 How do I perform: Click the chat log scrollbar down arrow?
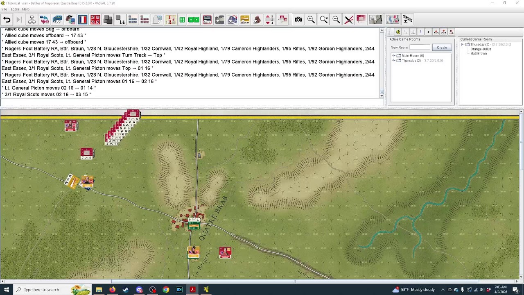(x=382, y=96)
